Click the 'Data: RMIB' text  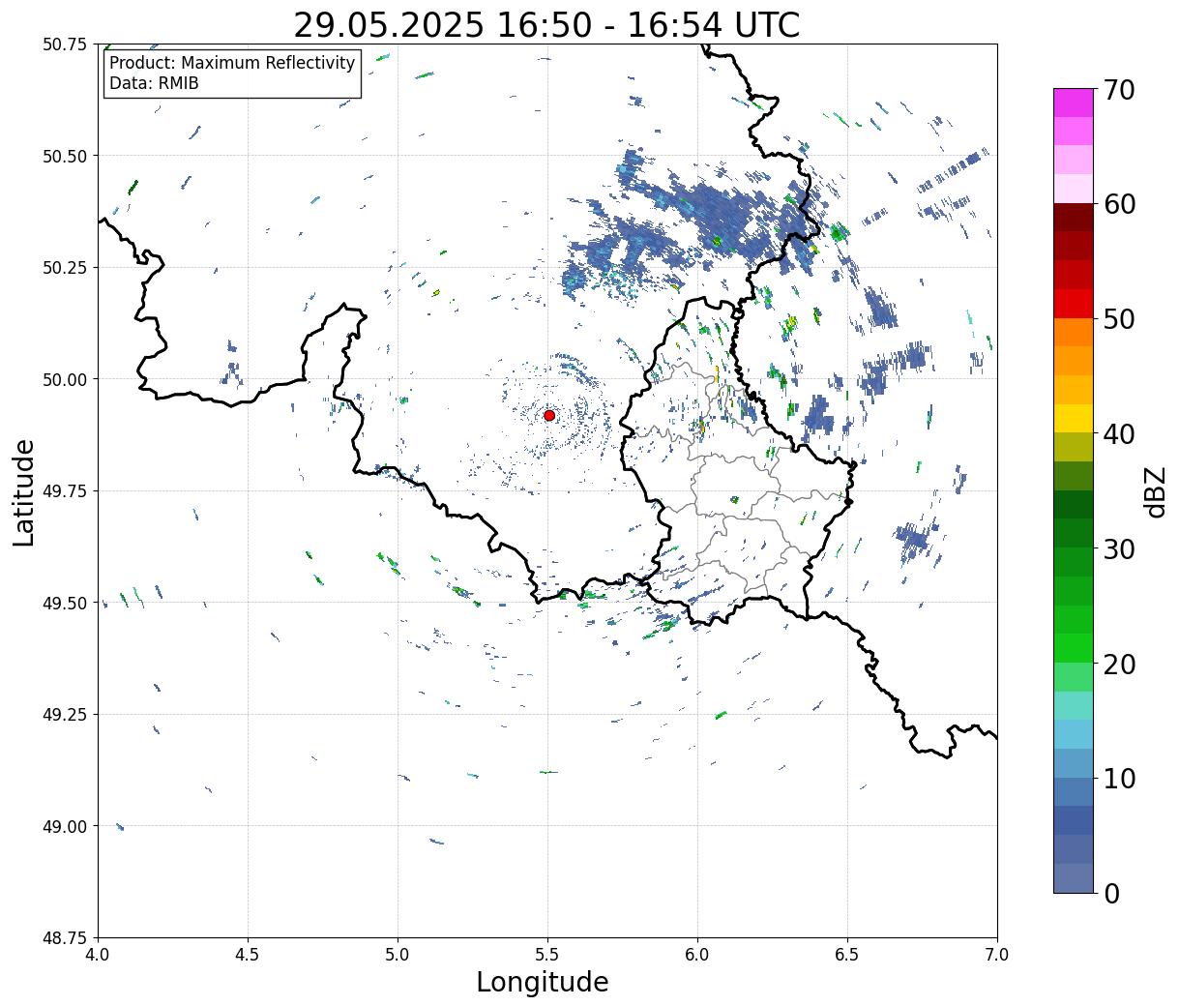pos(154,84)
